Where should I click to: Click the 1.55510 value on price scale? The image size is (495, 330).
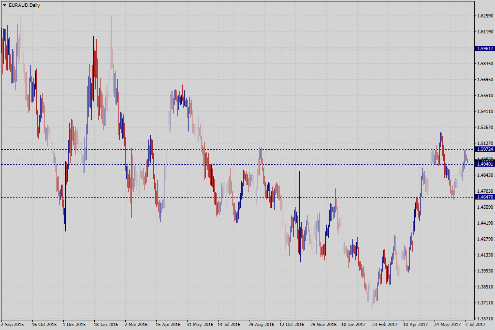click(x=484, y=96)
